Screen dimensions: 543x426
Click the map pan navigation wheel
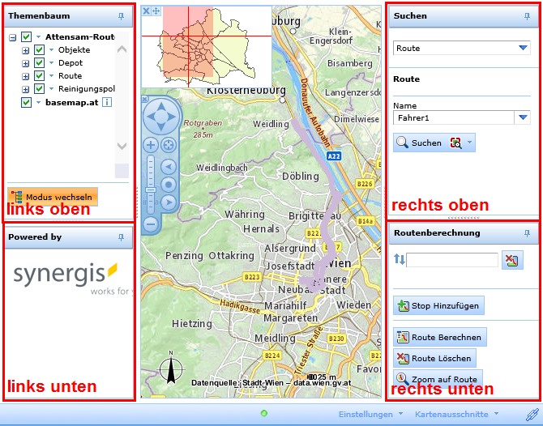click(160, 117)
